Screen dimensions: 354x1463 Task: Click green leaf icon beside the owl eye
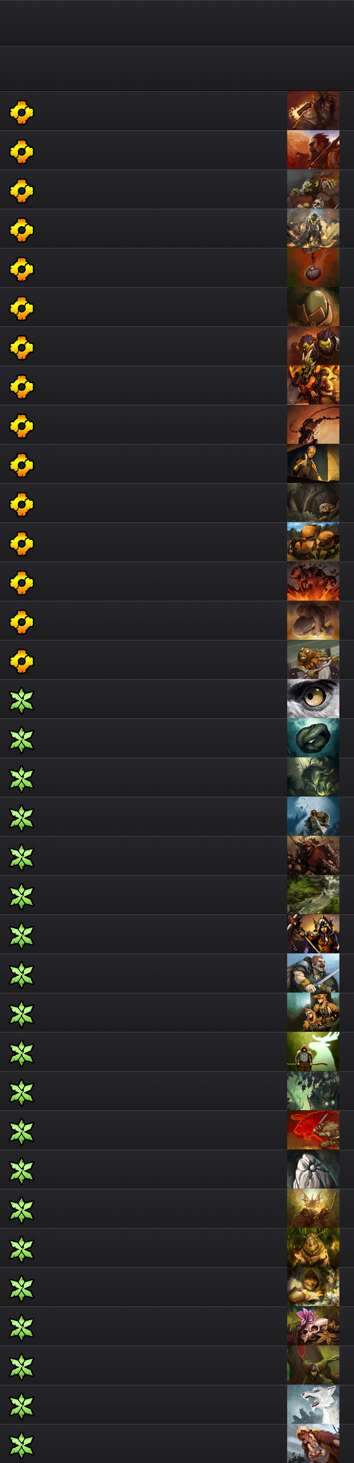tap(21, 700)
